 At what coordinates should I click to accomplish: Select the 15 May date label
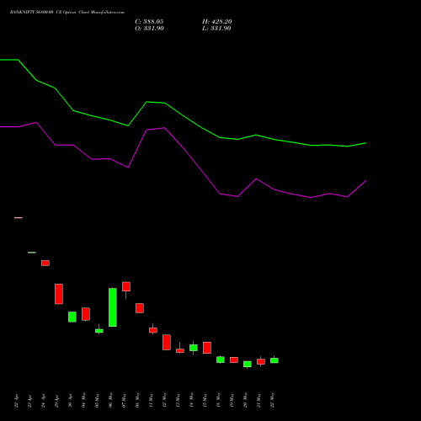(x=205, y=400)
